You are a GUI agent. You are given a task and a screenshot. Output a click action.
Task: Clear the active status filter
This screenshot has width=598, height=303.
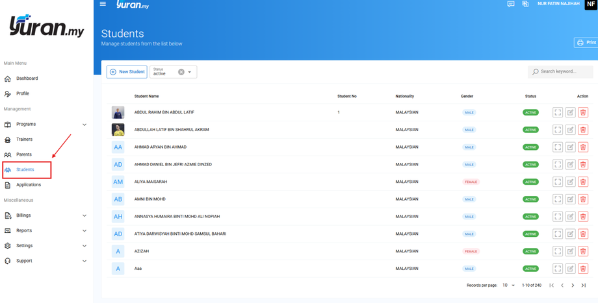click(x=181, y=72)
